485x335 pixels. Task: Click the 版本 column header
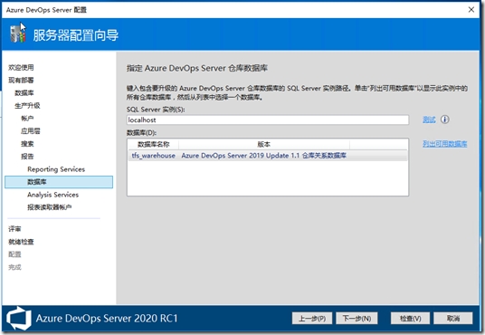pos(264,144)
